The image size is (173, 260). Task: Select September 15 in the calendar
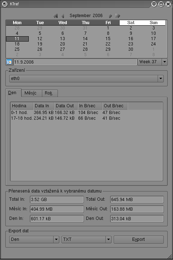[x=108, y=39]
